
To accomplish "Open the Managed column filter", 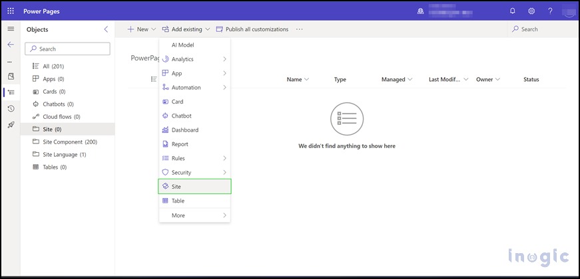I will tap(397, 79).
